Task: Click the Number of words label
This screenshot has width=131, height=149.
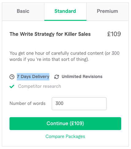Action: (28, 103)
